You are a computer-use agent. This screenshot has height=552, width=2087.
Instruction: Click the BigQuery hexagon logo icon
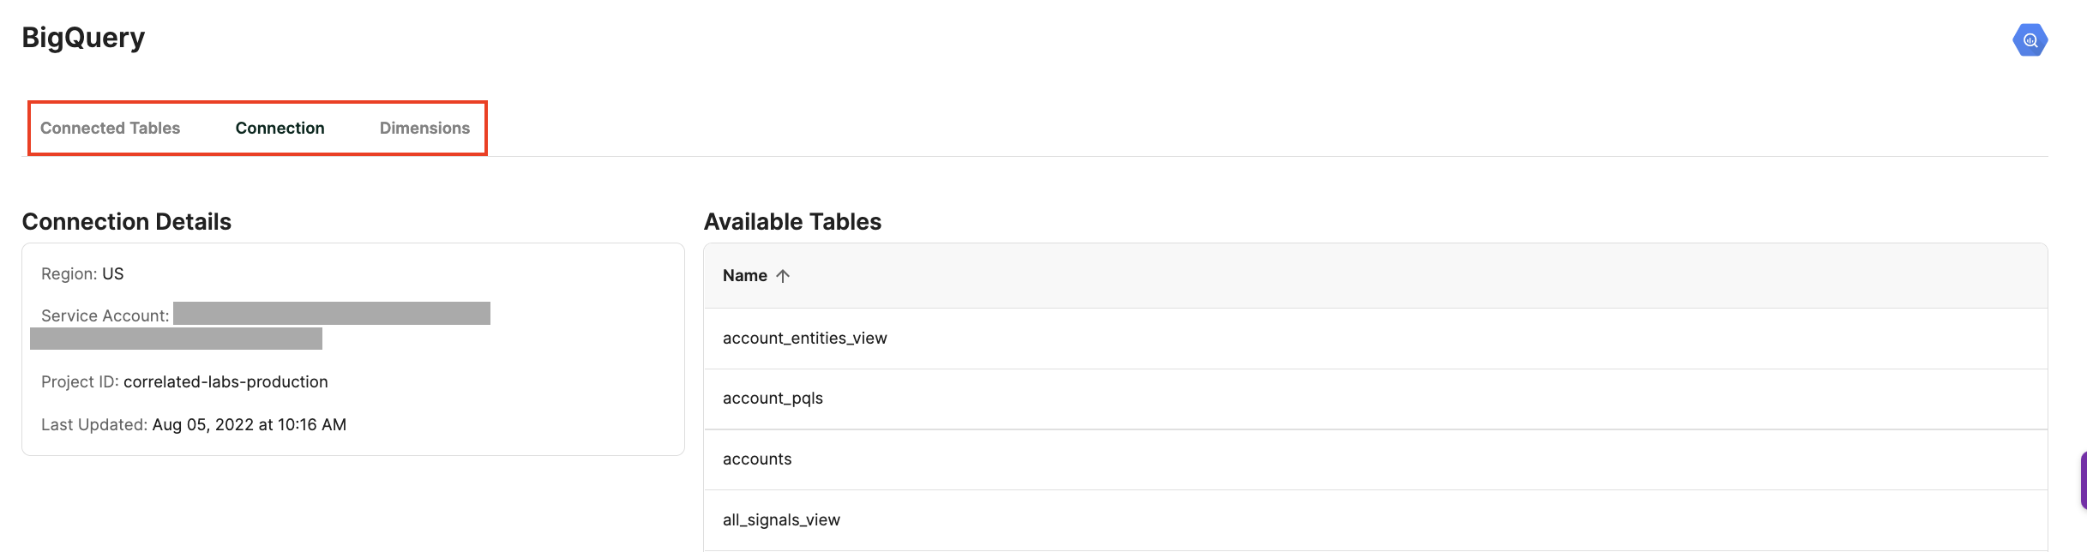click(2030, 39)
